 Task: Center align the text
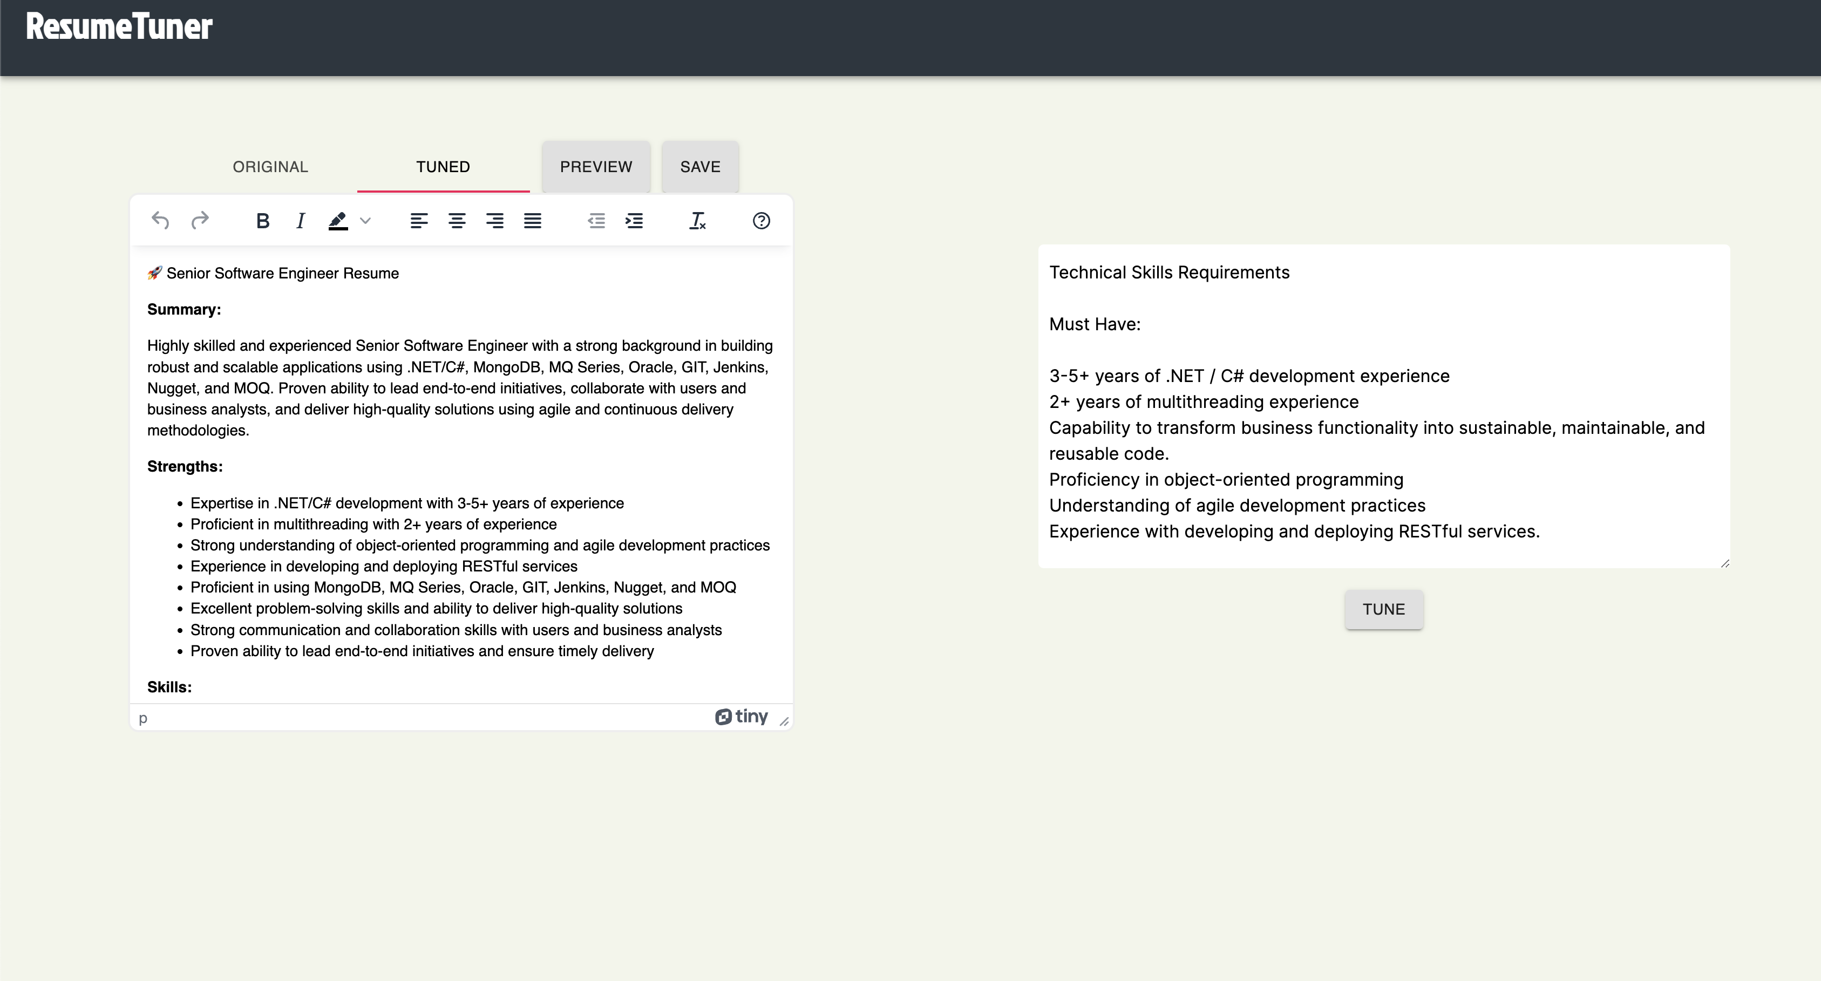[457, 221]
